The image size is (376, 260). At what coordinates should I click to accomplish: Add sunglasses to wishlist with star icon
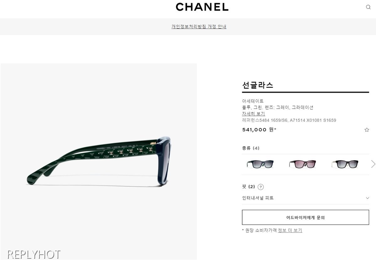pos(367,130)
